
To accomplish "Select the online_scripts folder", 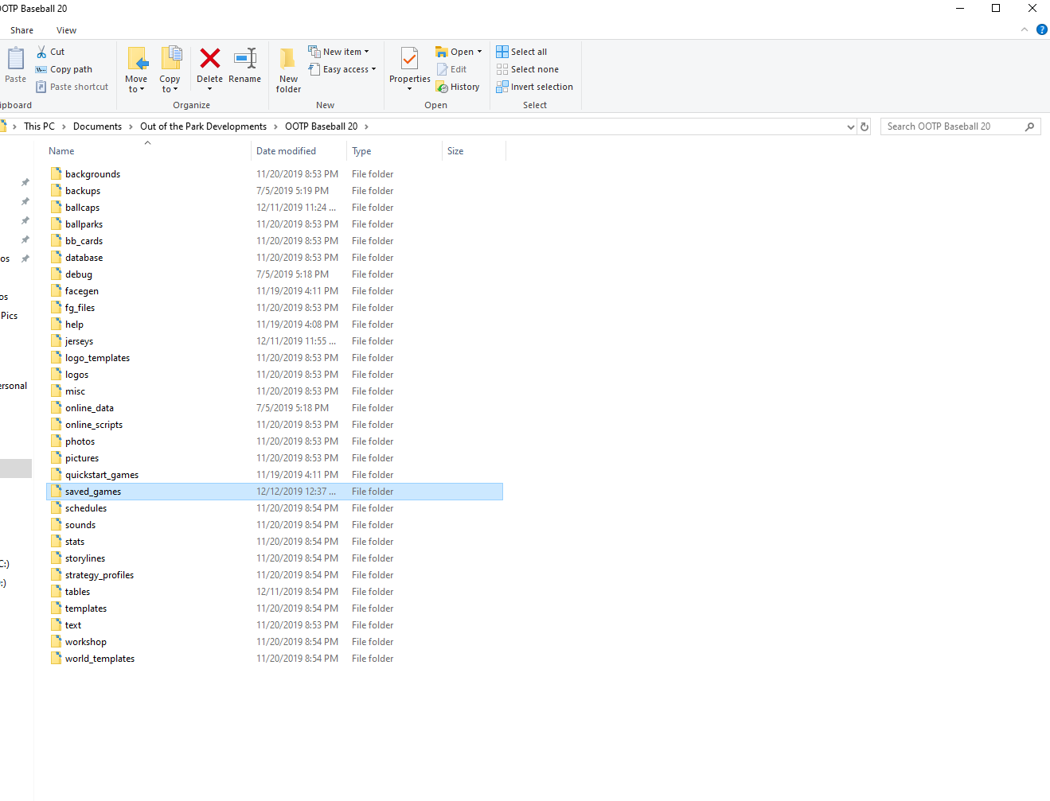I will (x=94, y=425).
